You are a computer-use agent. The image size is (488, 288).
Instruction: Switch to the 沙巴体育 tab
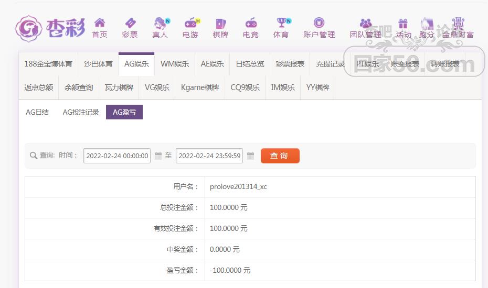(x=98, y=64)
